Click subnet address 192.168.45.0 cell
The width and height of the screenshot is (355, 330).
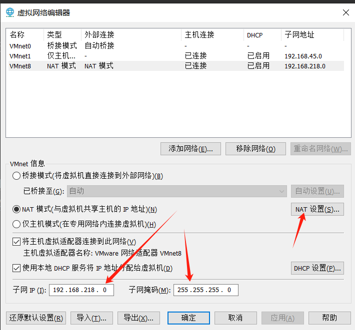click(x=303, y=56)
